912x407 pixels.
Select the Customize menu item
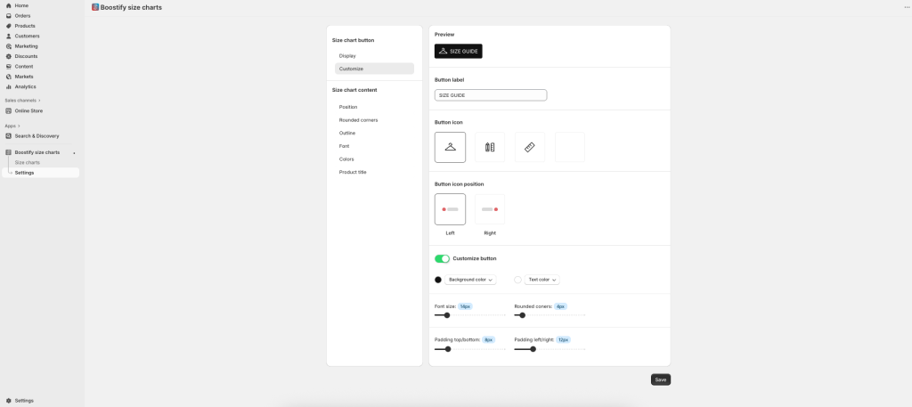pyautogui.click(x=375, y=69)
